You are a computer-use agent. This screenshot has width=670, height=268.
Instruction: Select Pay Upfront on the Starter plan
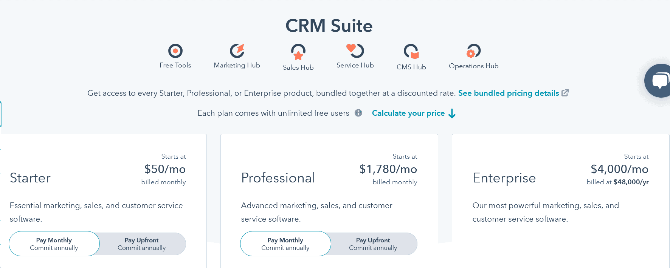142,244
